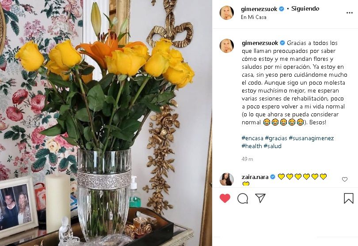Unlike the post with red heart

pos(225,198)
